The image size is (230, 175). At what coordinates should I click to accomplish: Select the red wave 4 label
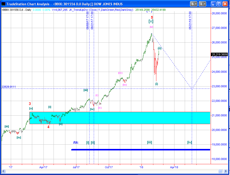pyautogui.click(x=49, y=127)
